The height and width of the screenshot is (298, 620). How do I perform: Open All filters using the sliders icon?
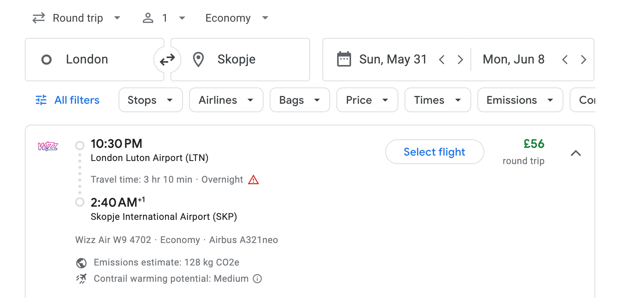(x=41, y=100)
